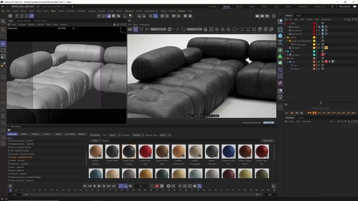Add a Null object from the palette
The image size is (358, 201).
click(280, 21)
